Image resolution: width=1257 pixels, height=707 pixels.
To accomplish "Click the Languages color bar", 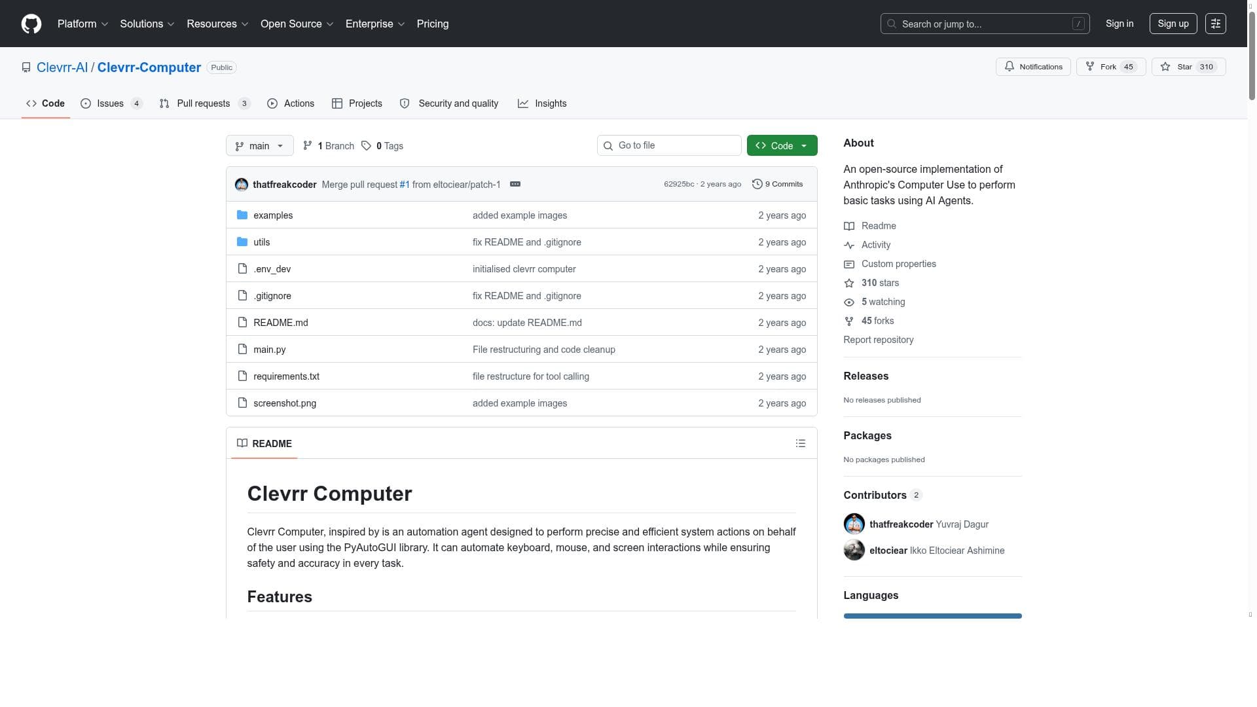I will pyautogui.click(x=932, y=616).
